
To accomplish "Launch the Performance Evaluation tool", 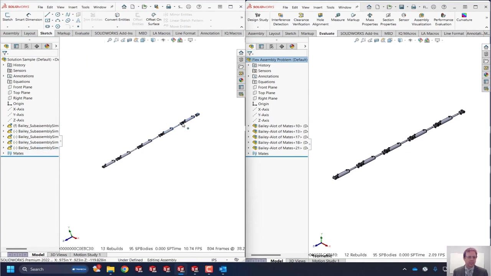I will pos(443,20).
